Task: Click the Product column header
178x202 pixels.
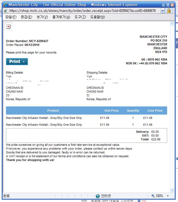Action: (53, 111)
